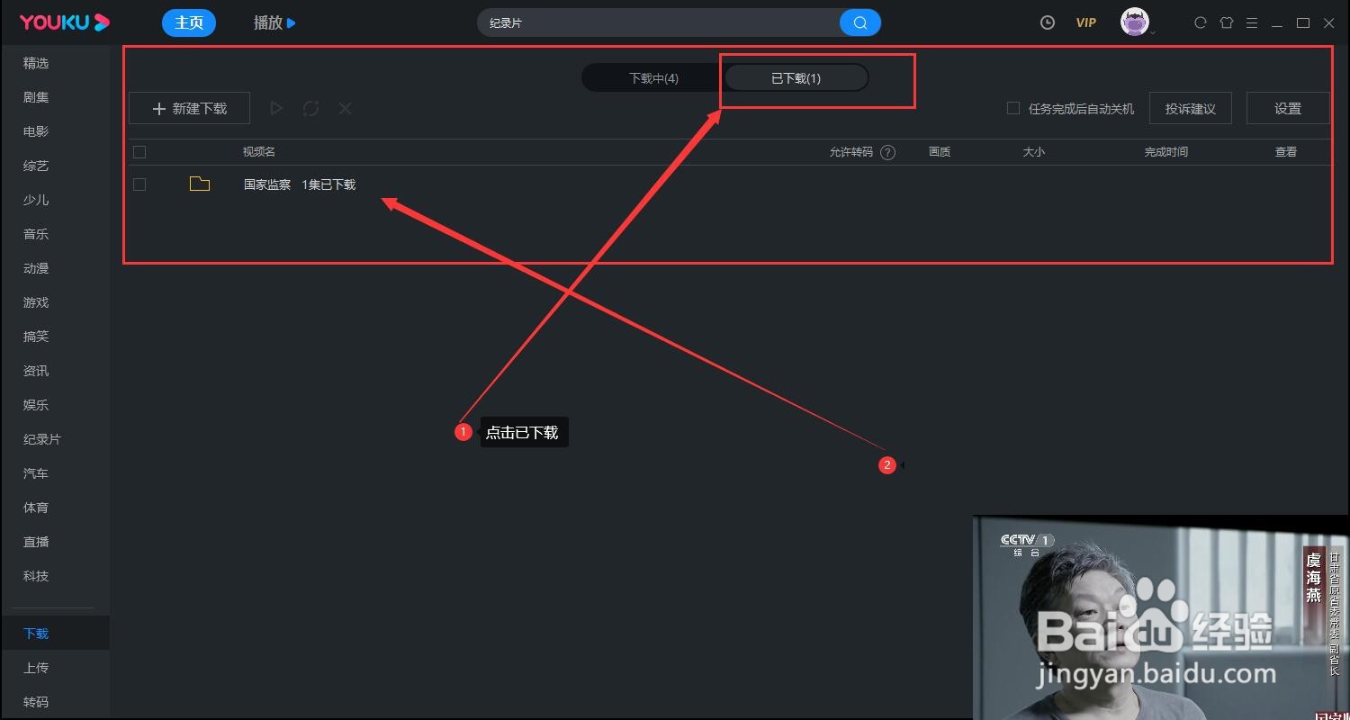Open 转码 in the sidebar
Screen dimensions: 1350x720
pyautogui.click(x=36, y=702)
